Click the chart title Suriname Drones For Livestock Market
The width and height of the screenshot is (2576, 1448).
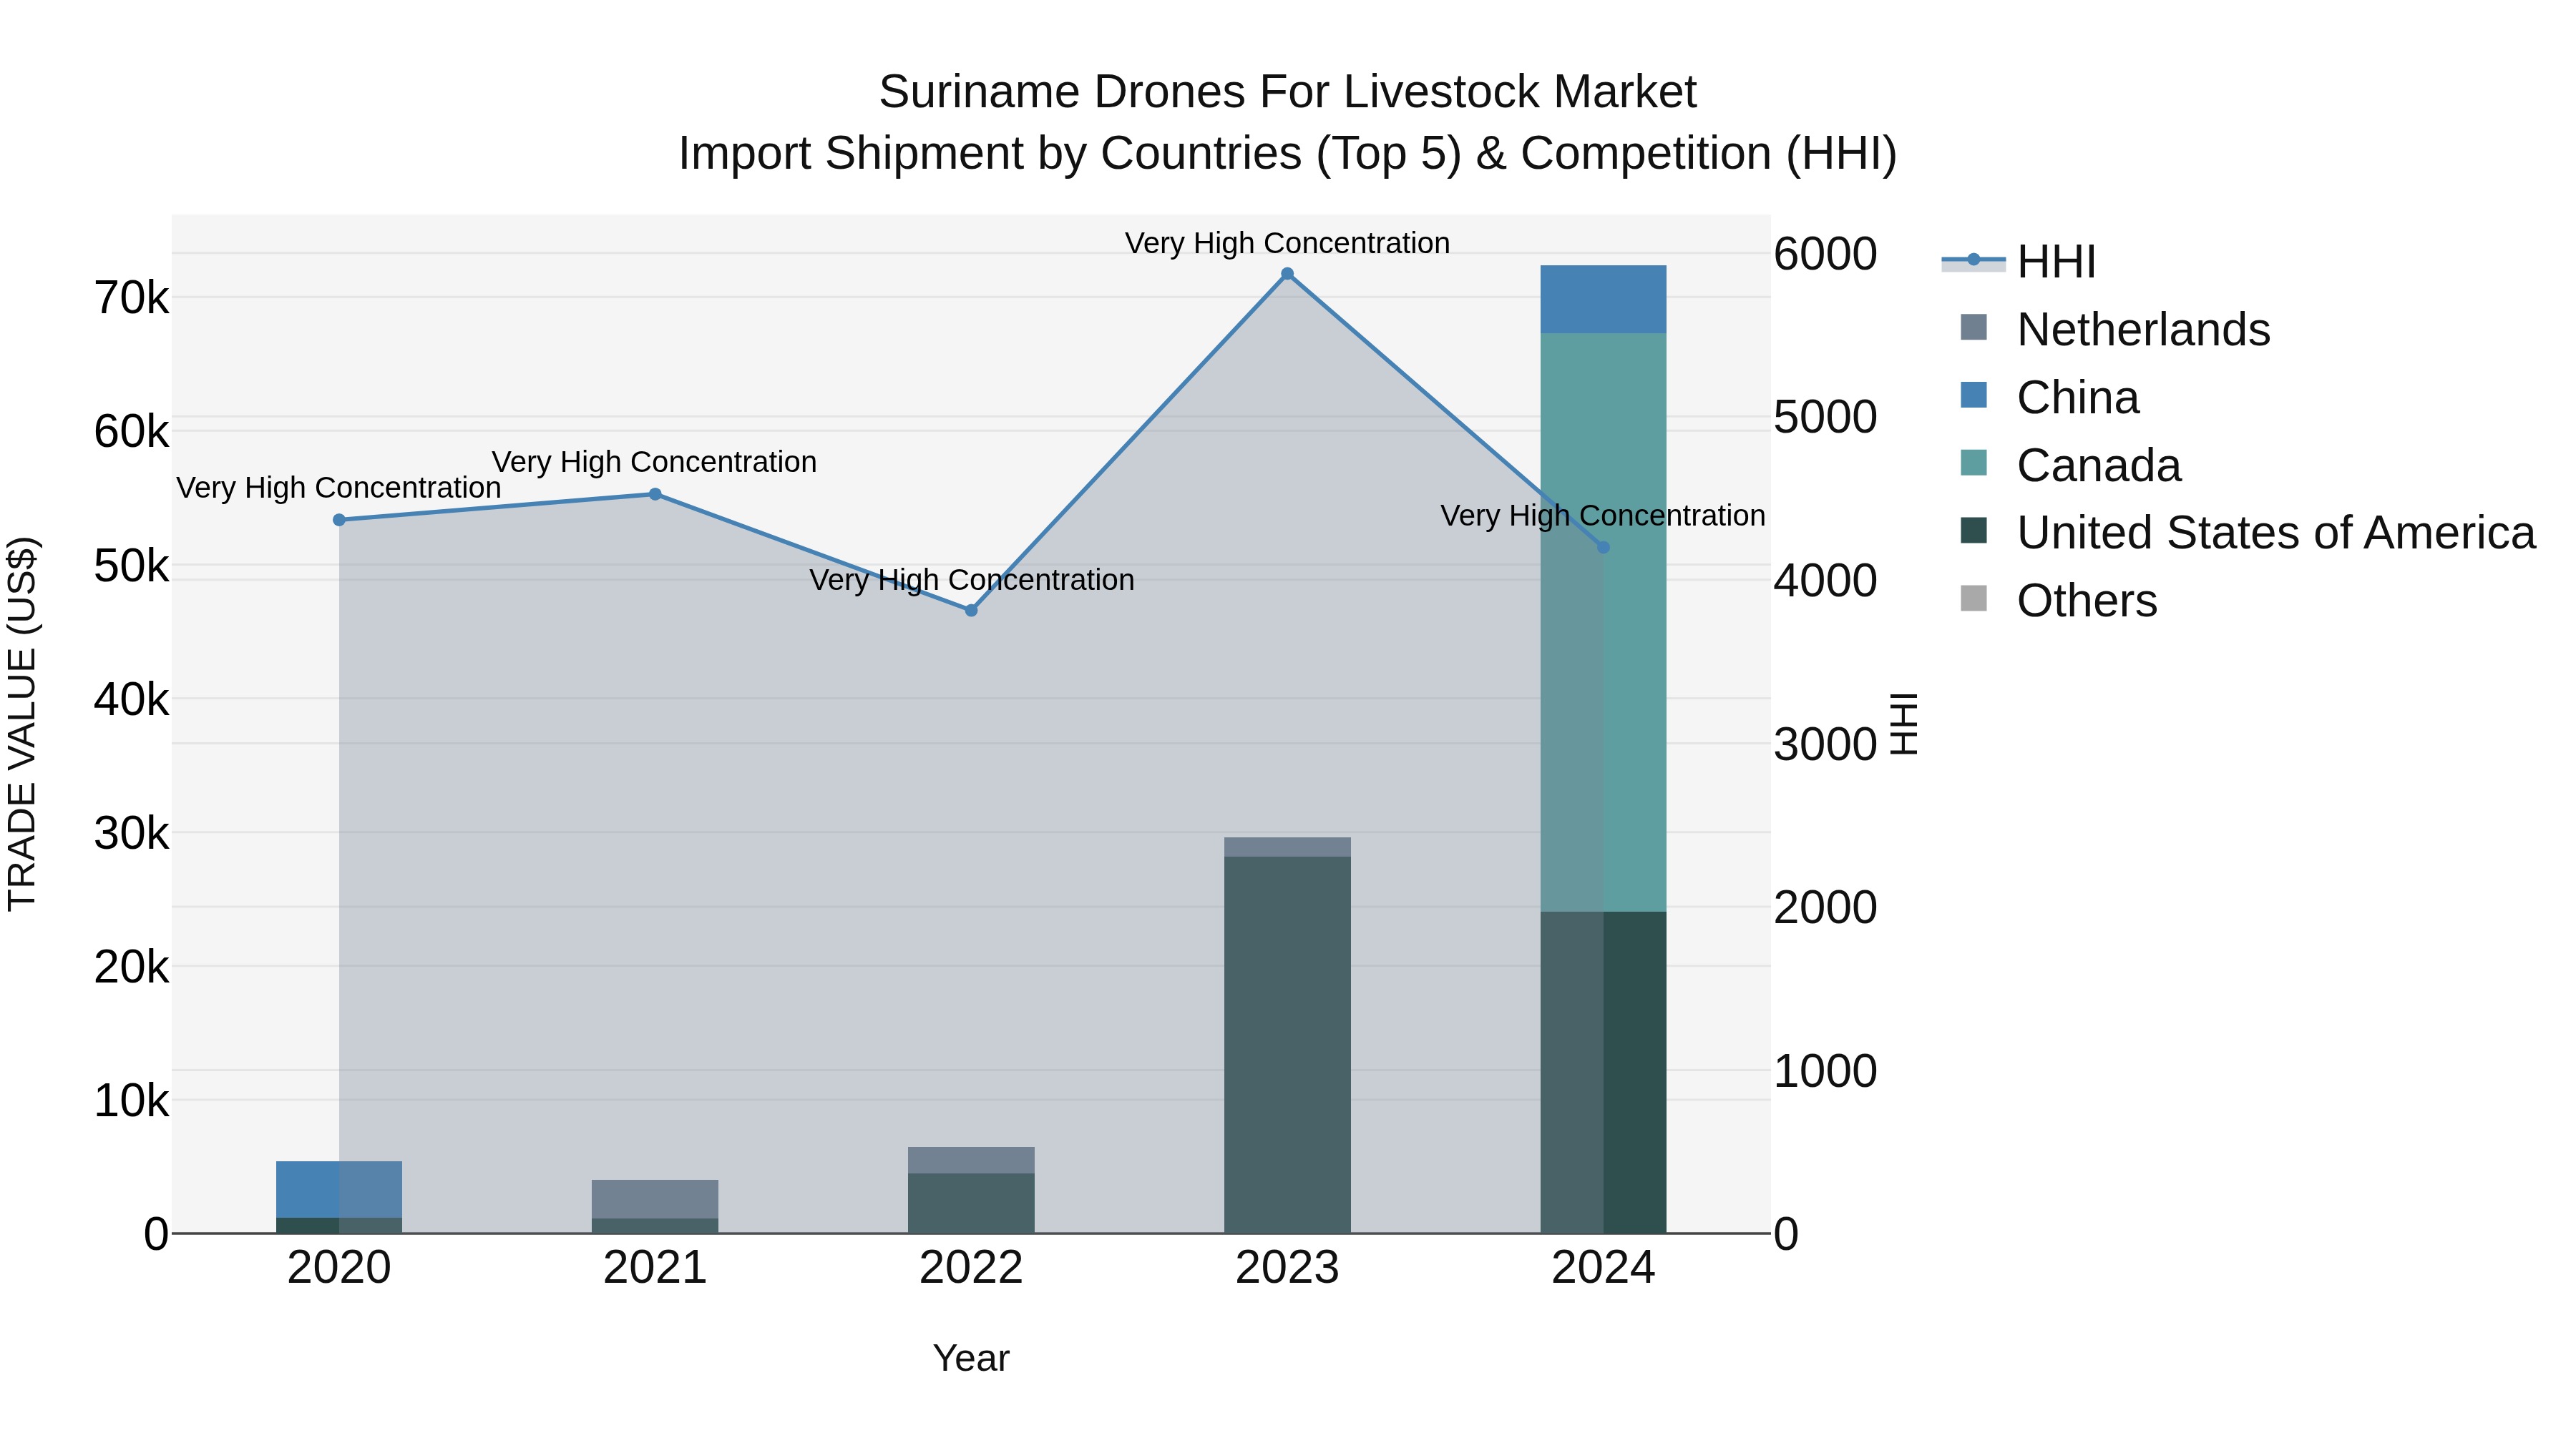[x=1288, y=92]
